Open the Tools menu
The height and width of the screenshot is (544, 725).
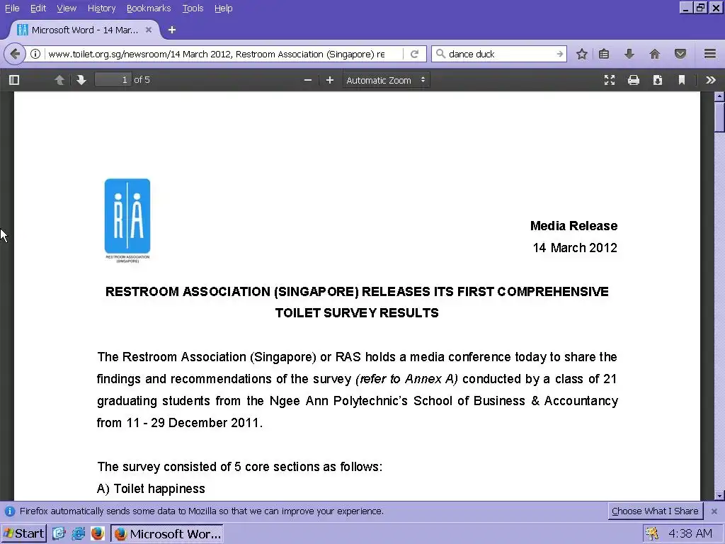click(x=193, y=8)
